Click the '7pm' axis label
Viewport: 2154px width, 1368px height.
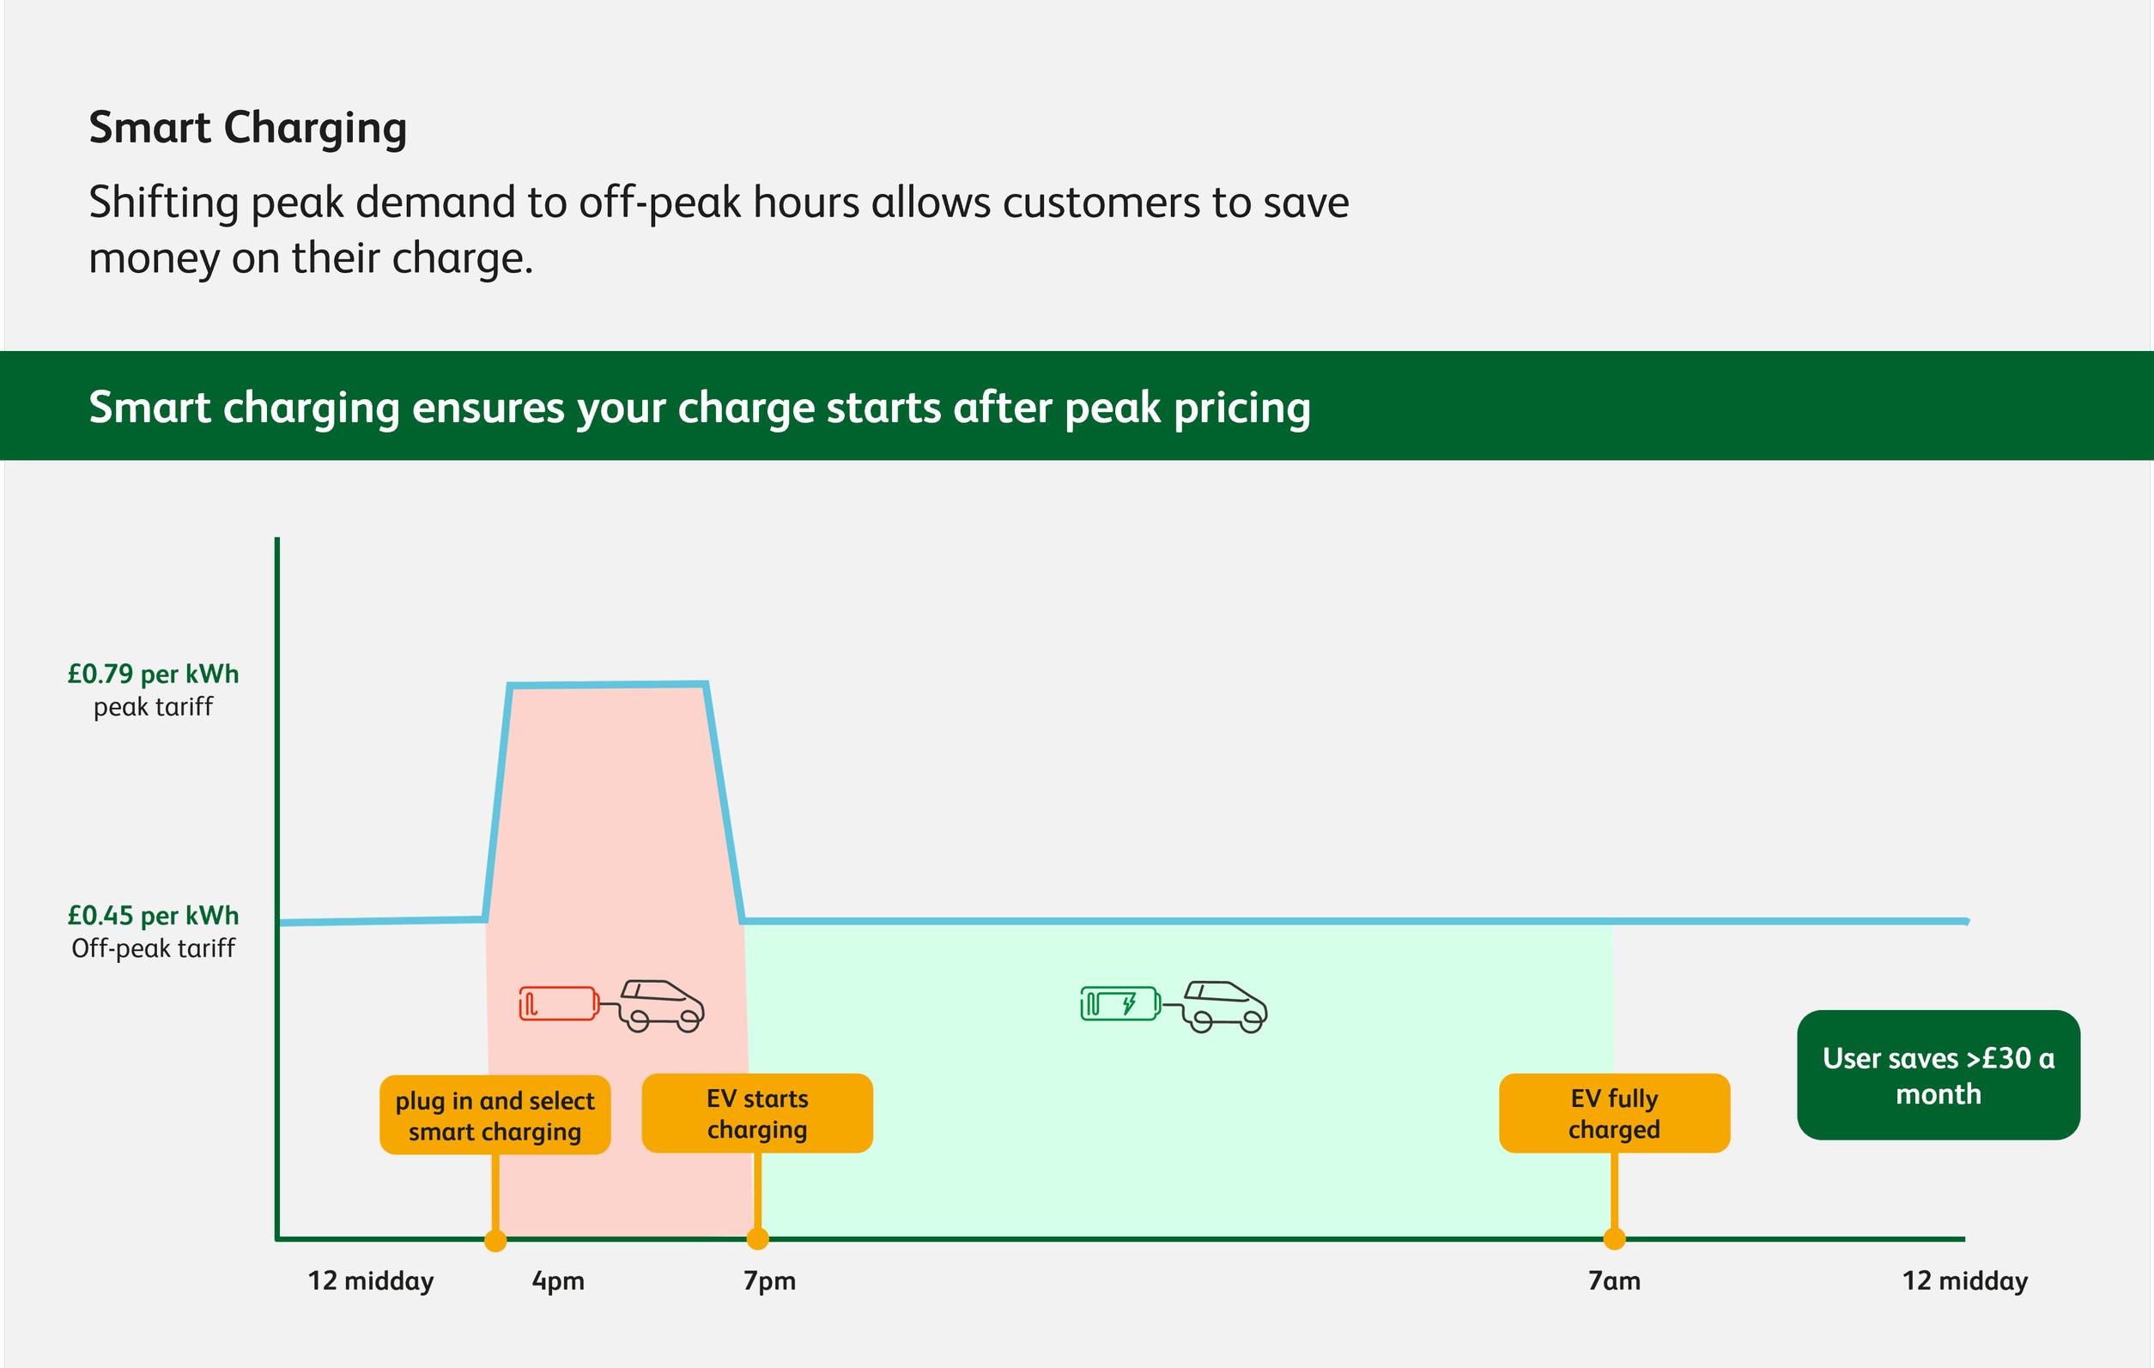click(769, 1281)
